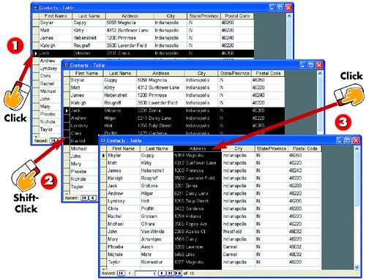This screenshot has height=280, width=366.
Task: Select City column header in front window
Action: [x=238, y=148]
